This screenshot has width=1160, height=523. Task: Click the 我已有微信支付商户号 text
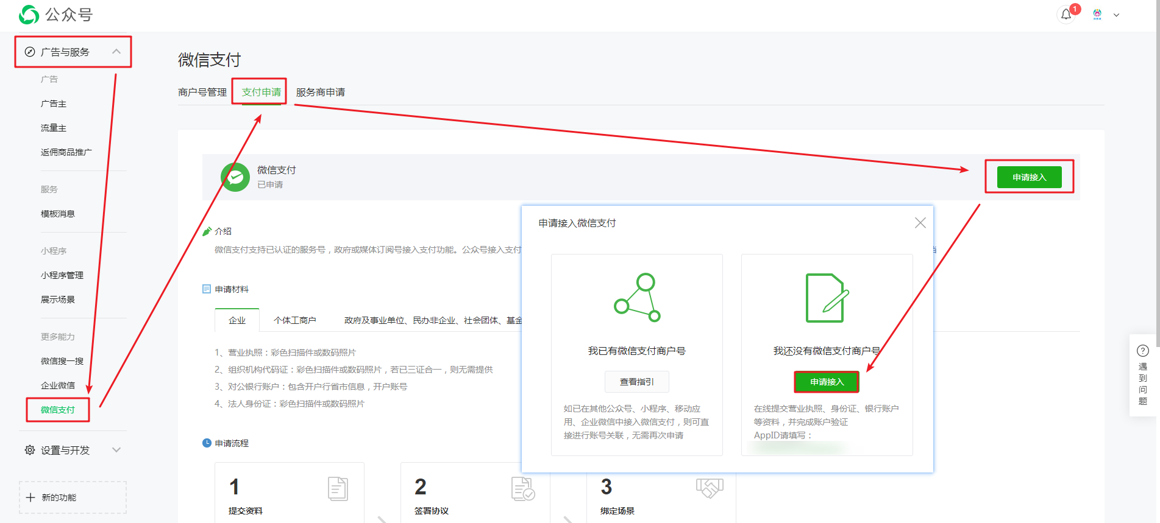coord(637,351)
